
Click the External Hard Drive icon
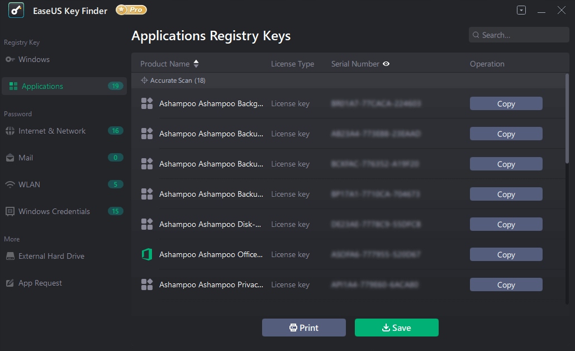pyautogui.click(x=9, y=256)
